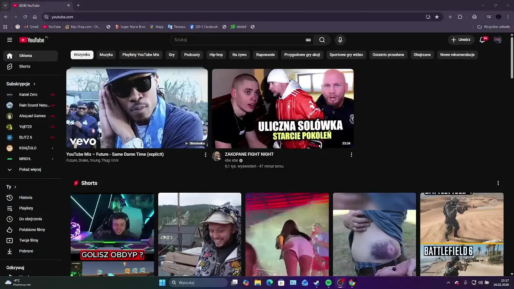Open the KSIĄŻULO subscription
This screenshot has height=289, width=514.
click(31, 148)
